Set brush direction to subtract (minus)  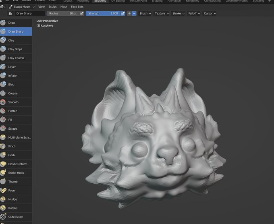134,13
